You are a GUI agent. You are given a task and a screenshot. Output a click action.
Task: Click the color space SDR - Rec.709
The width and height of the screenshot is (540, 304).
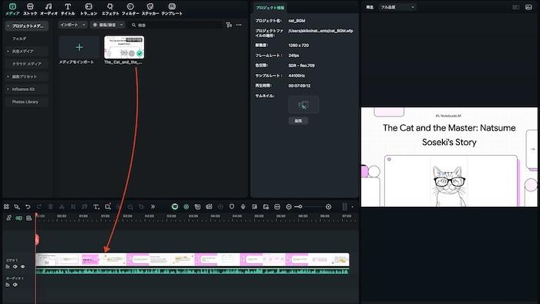(x=302, y=66)
